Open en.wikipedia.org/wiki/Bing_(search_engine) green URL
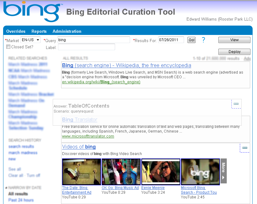257x204 pixels. coord(101,82)
